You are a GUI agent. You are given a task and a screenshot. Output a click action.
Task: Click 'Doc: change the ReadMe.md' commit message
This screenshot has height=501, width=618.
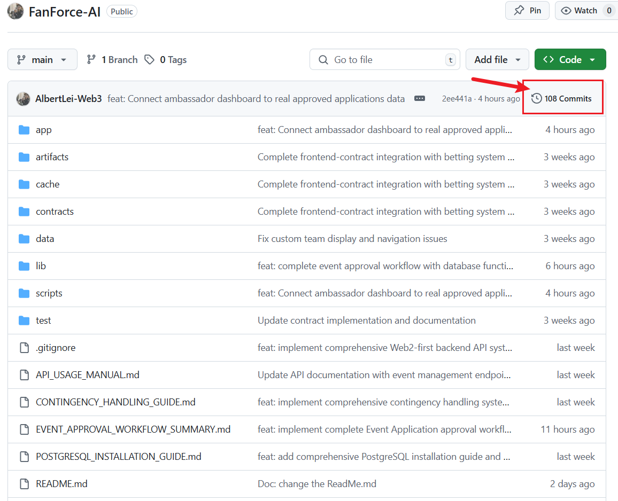tap(317, 484)
